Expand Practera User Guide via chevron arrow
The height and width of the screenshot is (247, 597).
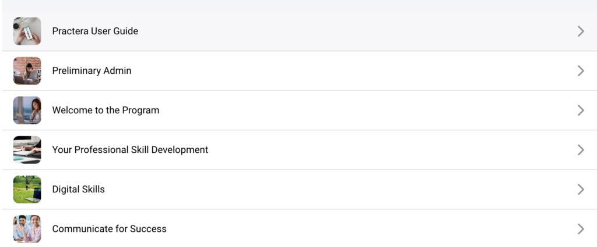tap(580, 31)
